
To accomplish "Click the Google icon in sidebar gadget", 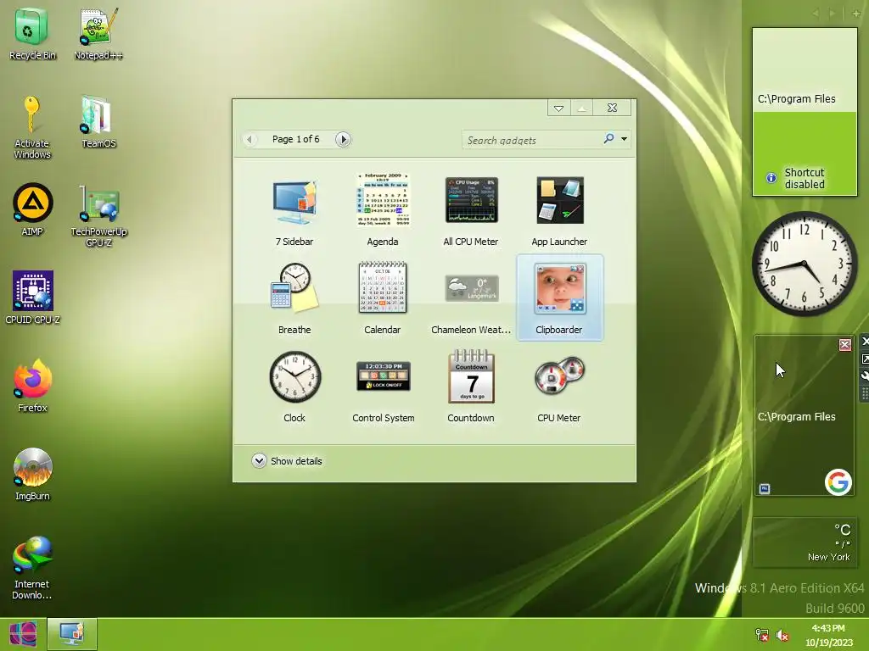I will click(x=838, y=481).
